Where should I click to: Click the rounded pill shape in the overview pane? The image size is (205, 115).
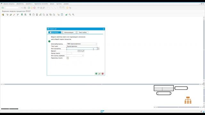tap(164, 93)
